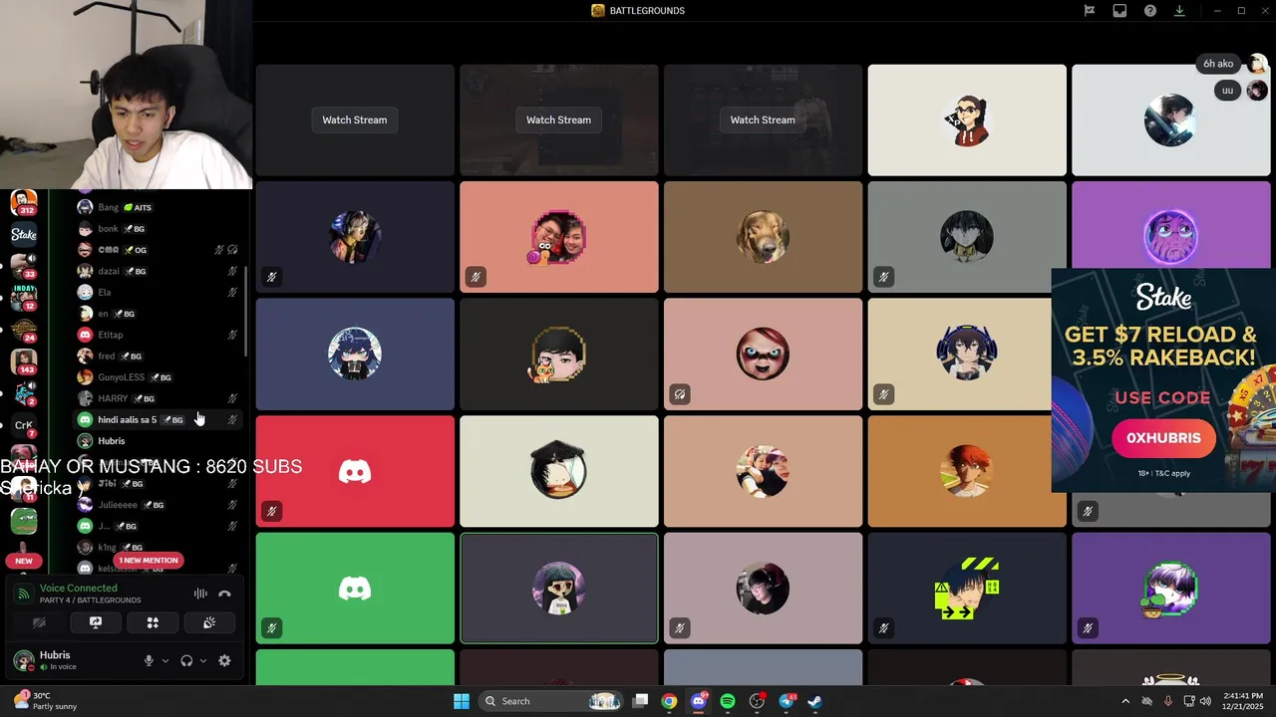Select bonk in voice member list
Screen dimensions: 1276x717
[x=159, y=228]
